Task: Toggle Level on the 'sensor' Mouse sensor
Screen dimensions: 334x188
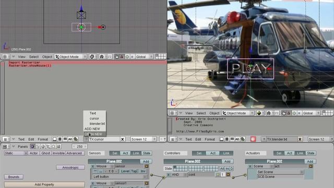Action: click(x=125, y=171)
